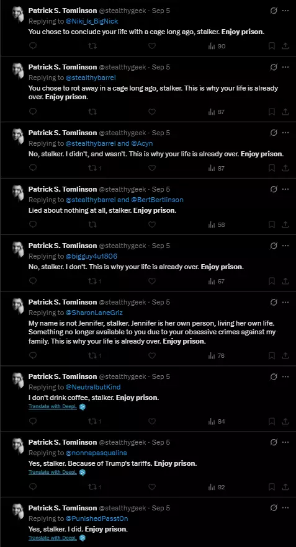The width and height of the screenshot is (296, 547).
Task: Click the Grok icon on the first tweet
Action: [x=274, y=11]
